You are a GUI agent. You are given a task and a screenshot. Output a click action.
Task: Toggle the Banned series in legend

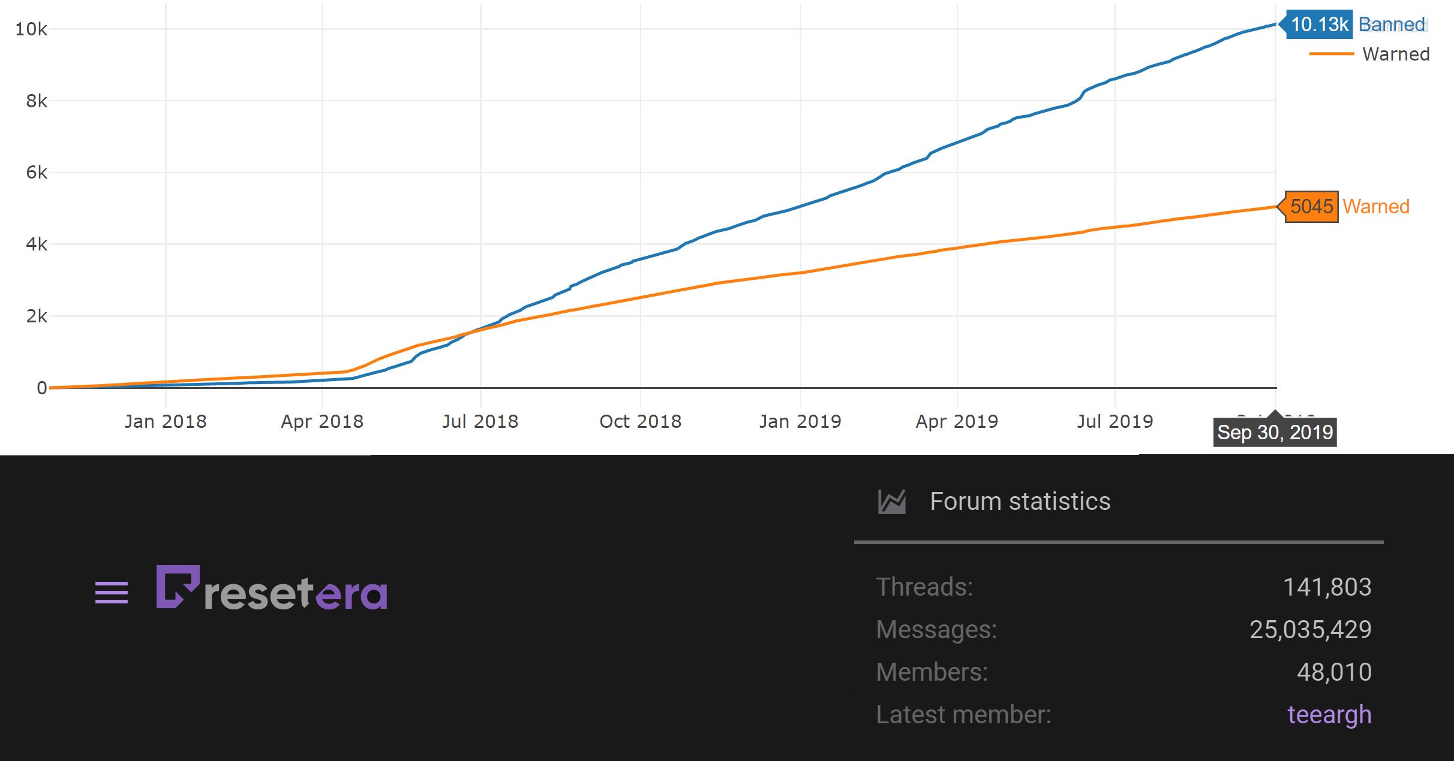(x=1392, y=25)
